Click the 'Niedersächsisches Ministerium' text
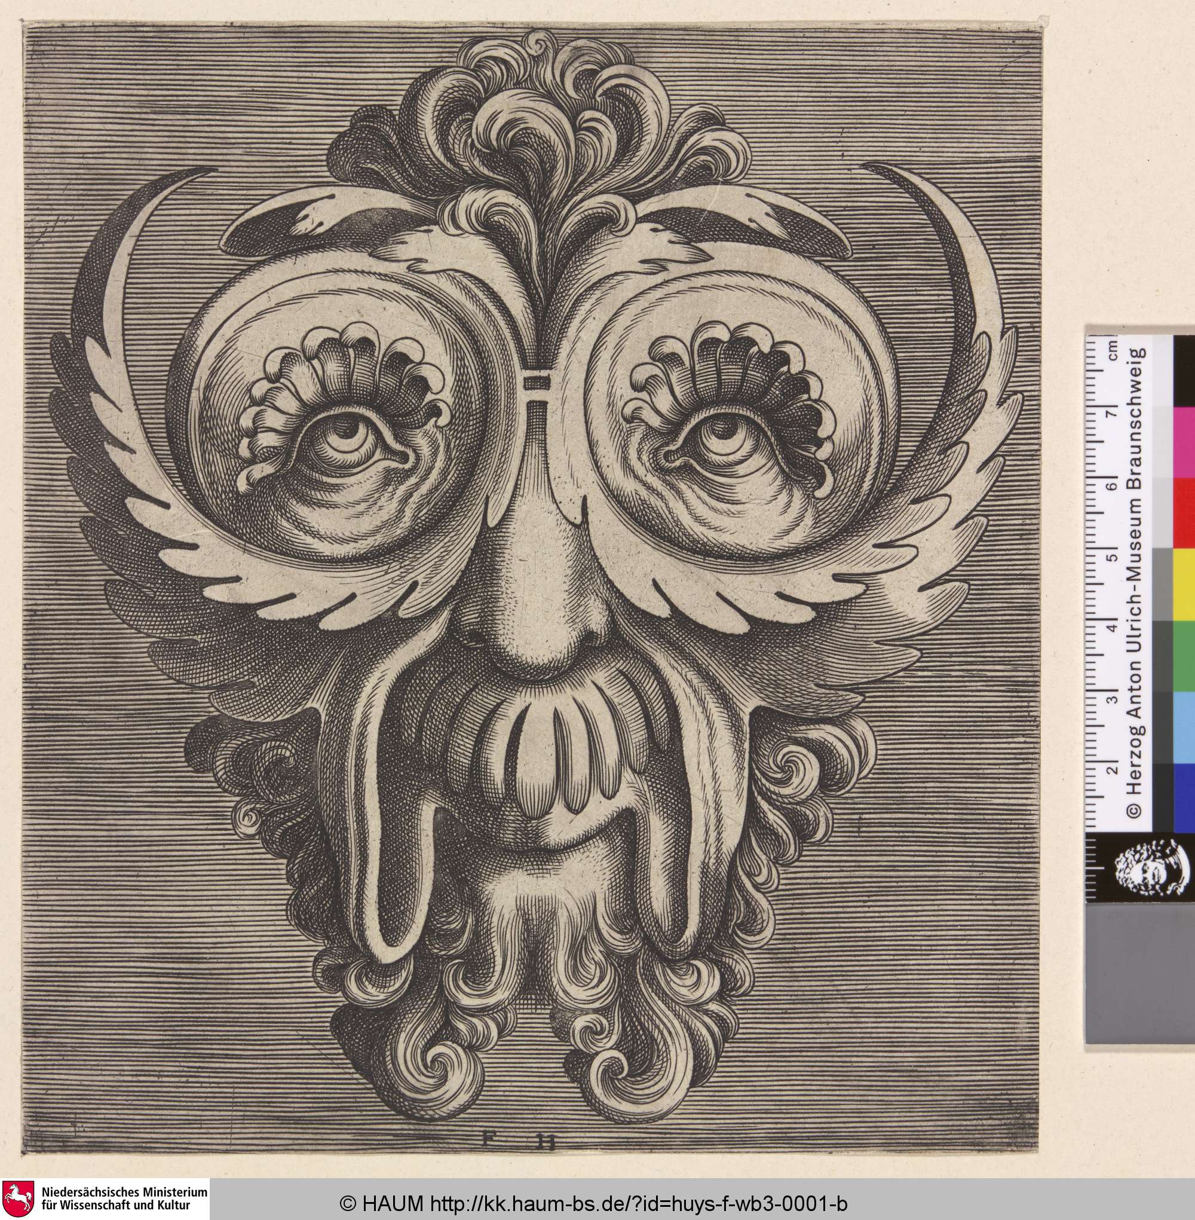The image size is (1195, 1220). click(125, 1193)
